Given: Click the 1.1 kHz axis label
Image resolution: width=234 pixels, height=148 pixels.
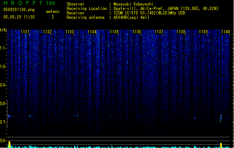Looking at the screenshot, I should point(3,48).
